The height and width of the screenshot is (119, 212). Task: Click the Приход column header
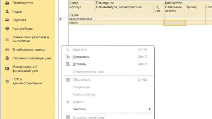(191, 7)
